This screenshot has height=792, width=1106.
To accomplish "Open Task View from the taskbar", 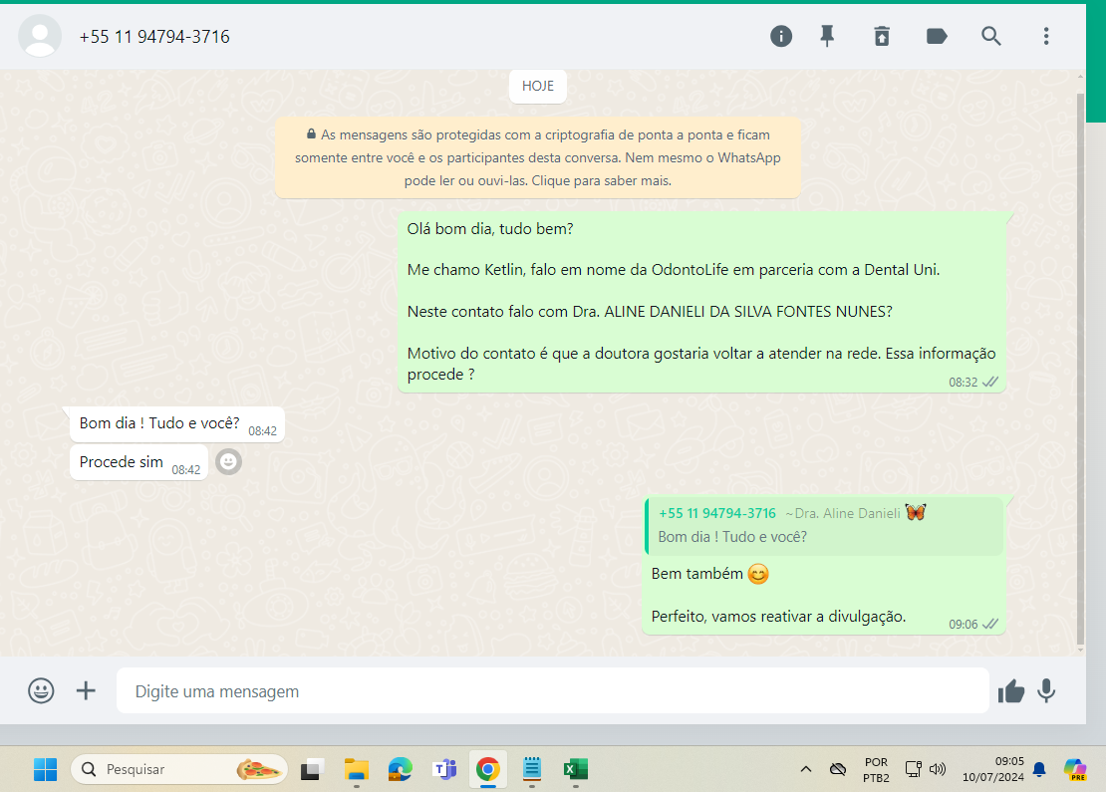I will coord(311,769).
